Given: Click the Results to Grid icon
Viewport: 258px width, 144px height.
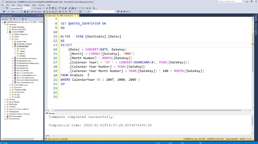Looking at the screenshot, I should (x=73, y=8).
